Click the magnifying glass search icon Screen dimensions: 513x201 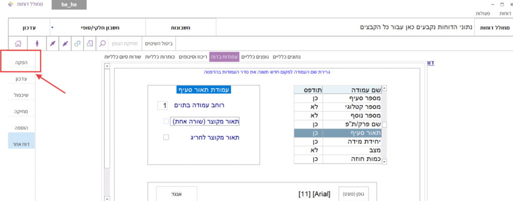pyautogui.click(x=103, y=43)
